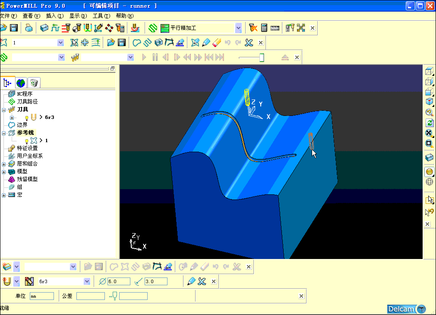Click the measurer ruler icon
436x315 pixels.
[x=275, y=28]
